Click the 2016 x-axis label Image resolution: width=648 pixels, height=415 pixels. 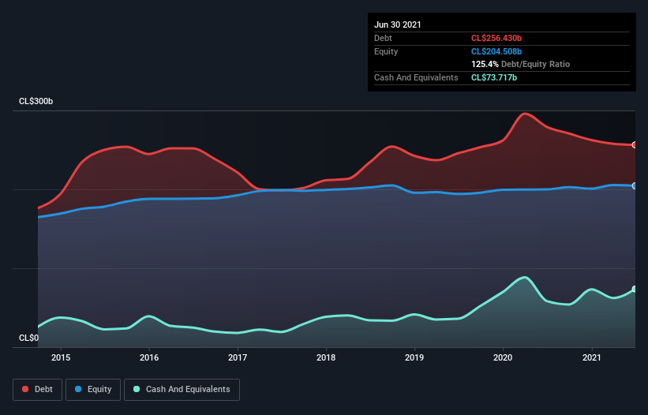[149, 357]
